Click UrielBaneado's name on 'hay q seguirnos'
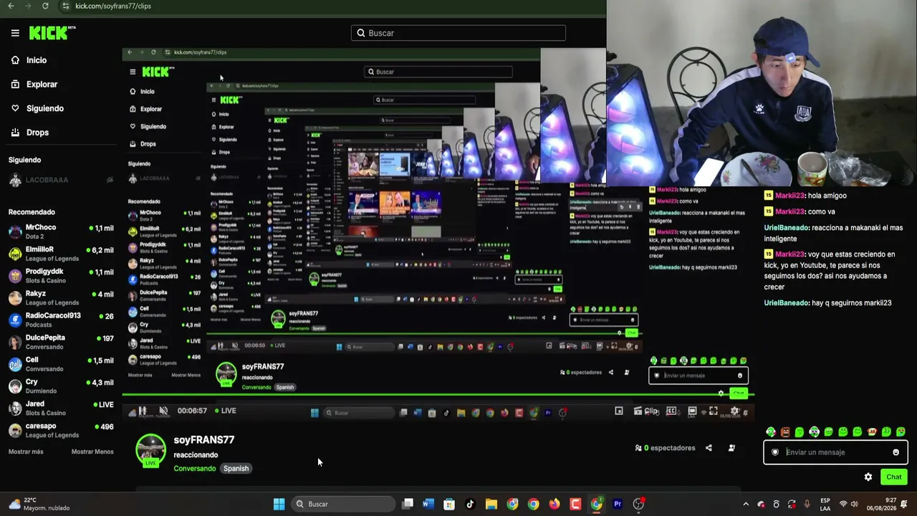 [787, 303]
